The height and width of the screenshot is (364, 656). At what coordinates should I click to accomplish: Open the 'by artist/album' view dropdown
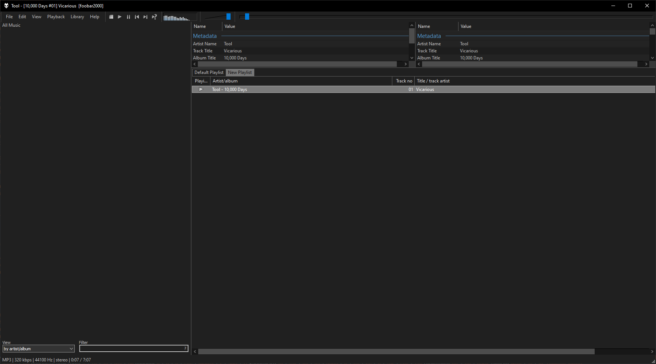[39, 349]
